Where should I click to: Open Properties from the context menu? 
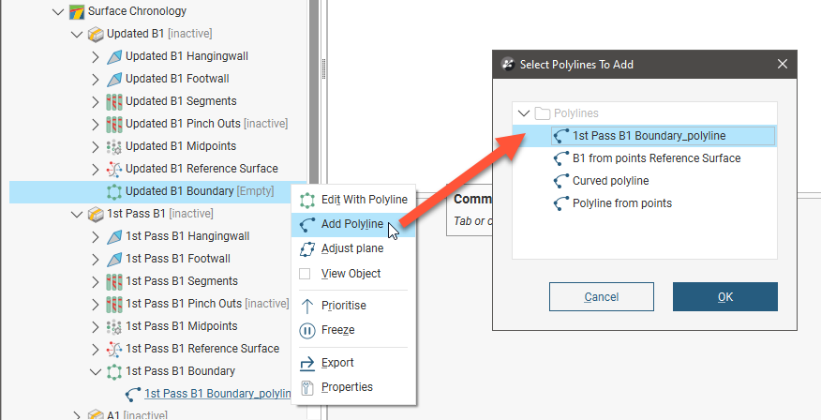click(347, 387)
